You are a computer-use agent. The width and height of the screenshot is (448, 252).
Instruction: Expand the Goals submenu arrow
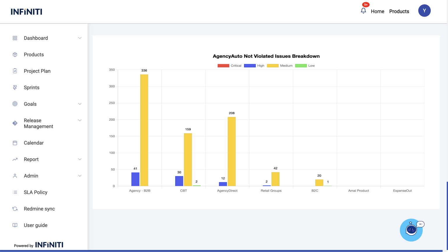pos(80,104)
